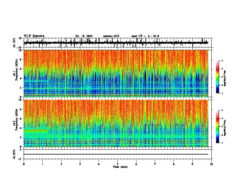
Task: Click the '5' tick on ch.3 voltage axis
Action: pos(21,150)
